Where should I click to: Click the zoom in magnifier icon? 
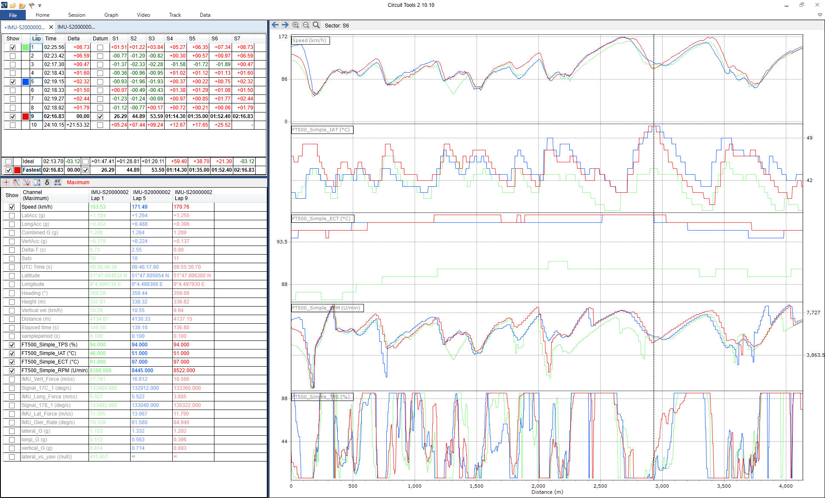(296, 25)
